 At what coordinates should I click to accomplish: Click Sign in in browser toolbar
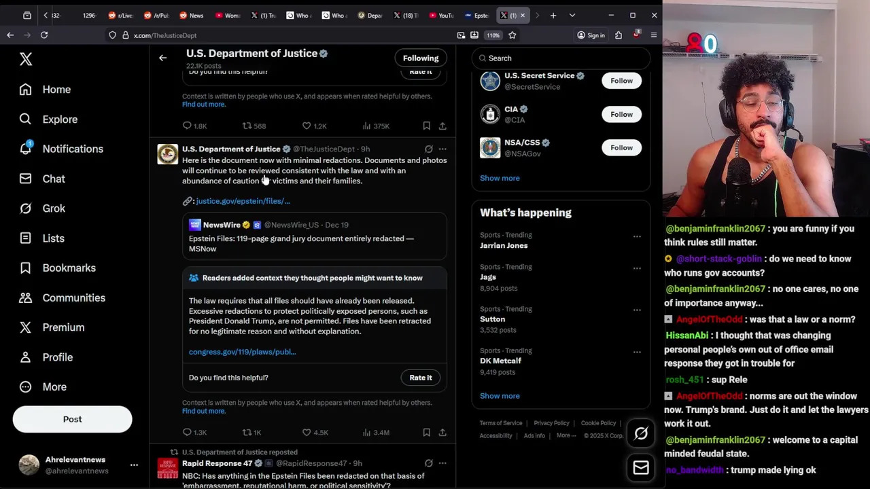tap(591, 35)
